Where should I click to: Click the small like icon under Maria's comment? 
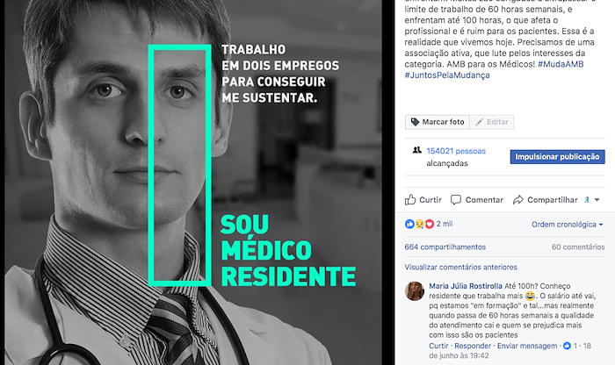567,346
